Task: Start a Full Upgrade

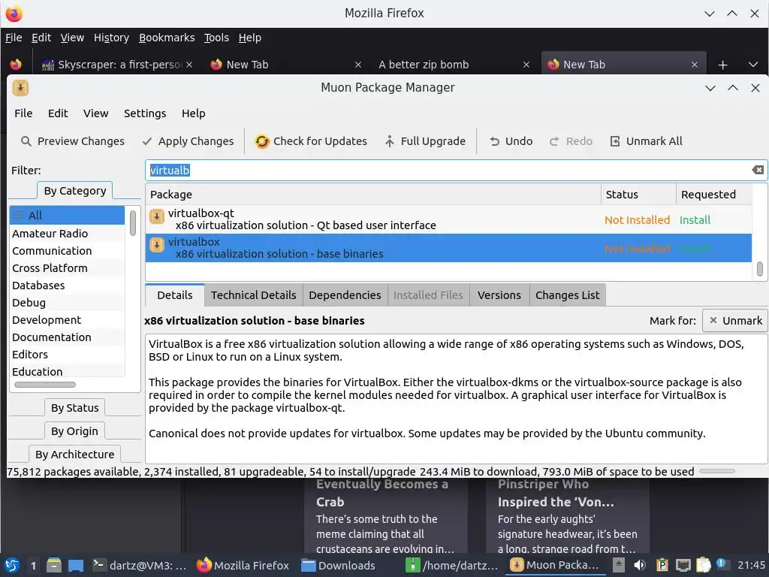Action: (x=425, y=141)
